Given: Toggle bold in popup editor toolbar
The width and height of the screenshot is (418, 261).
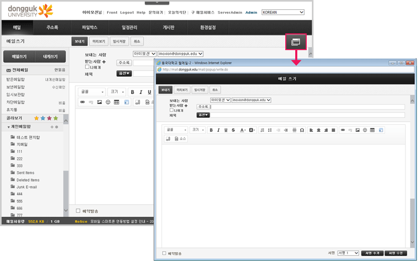Looking at the screenshot, I should coord(211,130).
